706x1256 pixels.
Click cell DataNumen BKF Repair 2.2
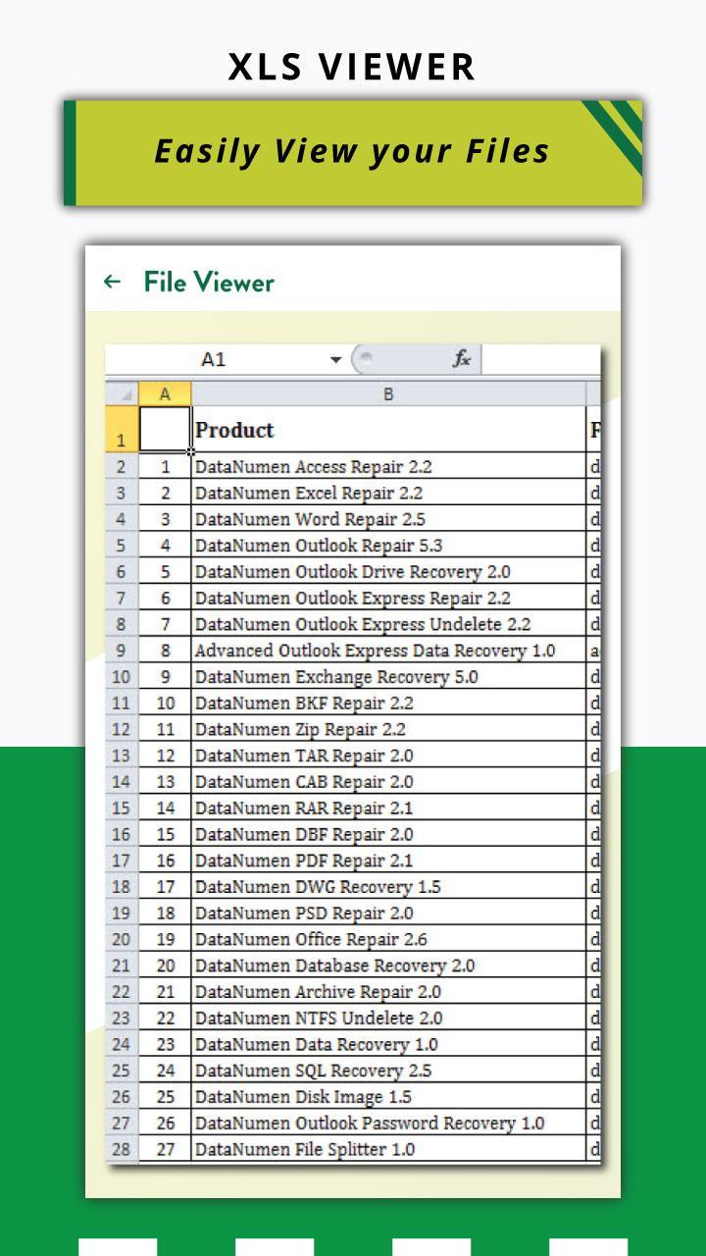(388, 703)
